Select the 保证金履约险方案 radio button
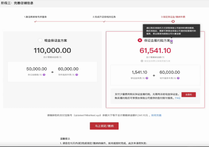 pyautogui.click(x=140, y=40)
